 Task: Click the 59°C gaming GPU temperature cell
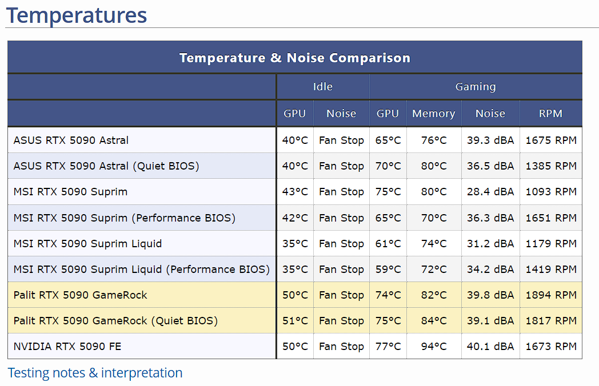pos(388,270)
